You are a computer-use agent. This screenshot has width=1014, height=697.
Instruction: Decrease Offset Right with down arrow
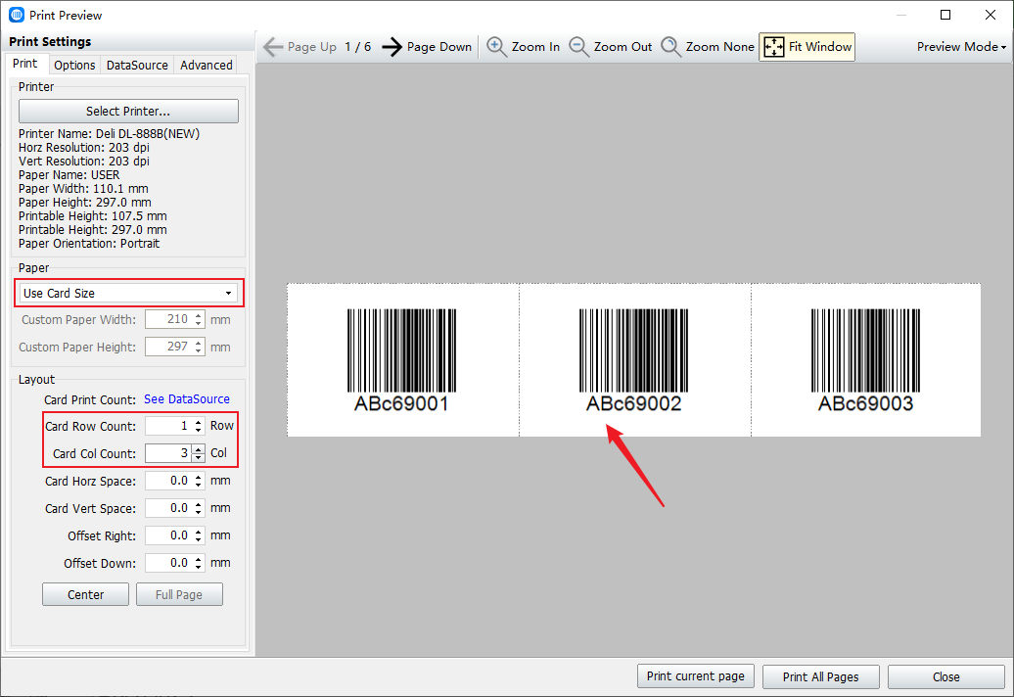(x=199, y=540)
